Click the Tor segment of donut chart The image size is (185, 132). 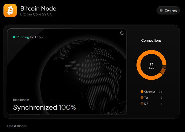[x=163, y=71]
